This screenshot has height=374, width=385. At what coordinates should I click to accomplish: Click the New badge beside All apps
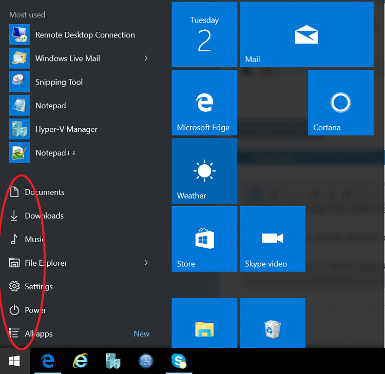click(x=142, y=334)
